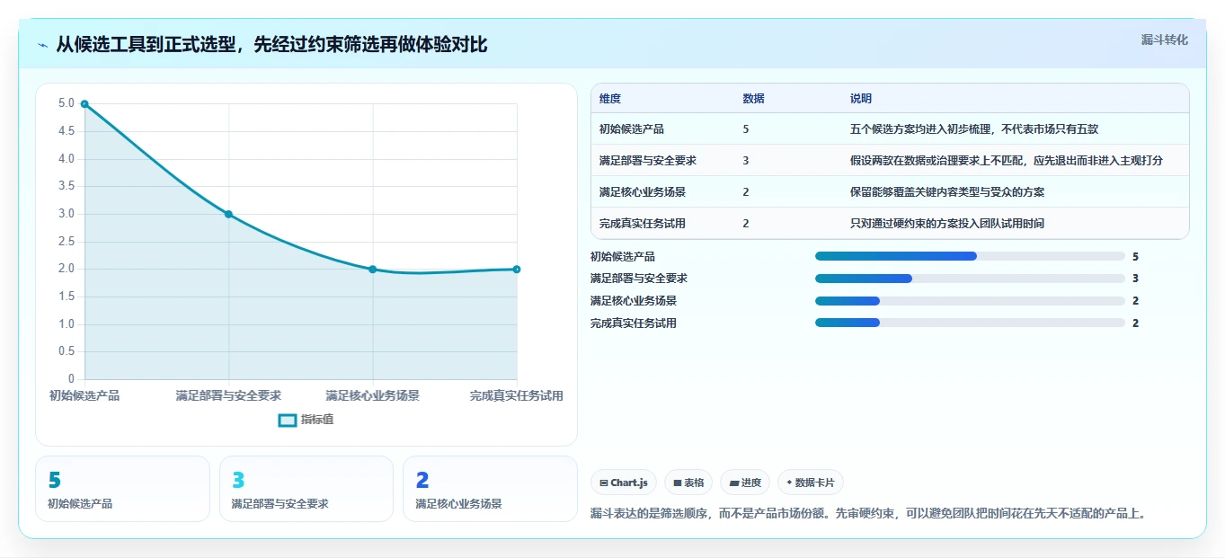Click the 完成真实任务试用 x-axis label
This screenshot has height=558, width=1225.
517,395
